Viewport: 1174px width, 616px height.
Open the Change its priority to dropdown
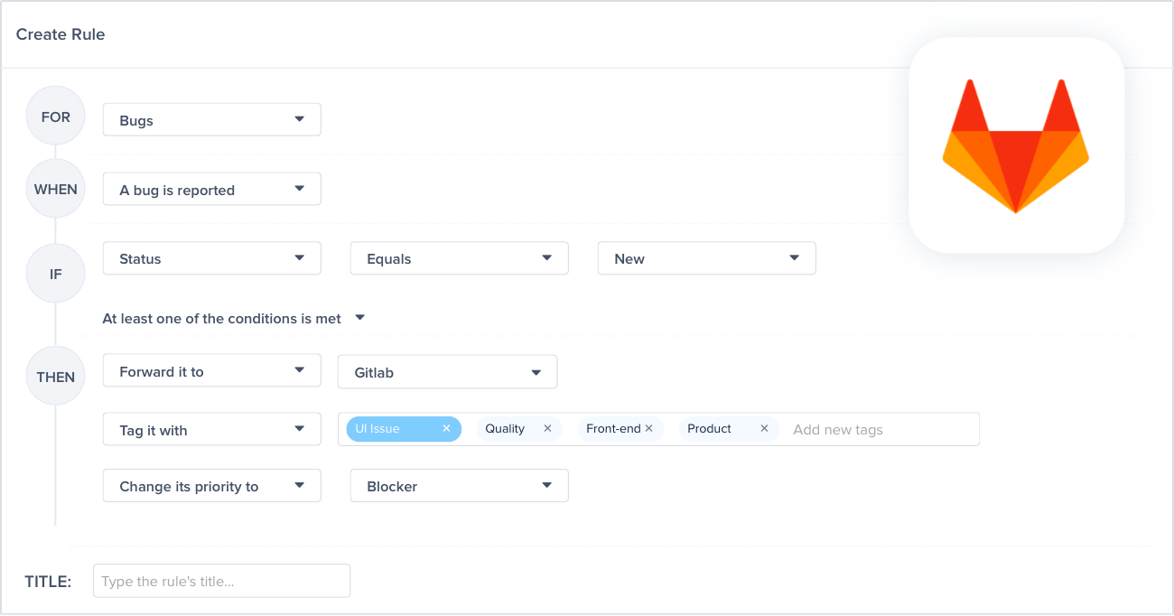(x=212, y=486)
